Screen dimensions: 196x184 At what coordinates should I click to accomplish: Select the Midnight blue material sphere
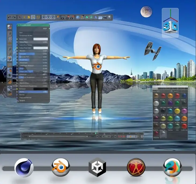pos(184,96)
